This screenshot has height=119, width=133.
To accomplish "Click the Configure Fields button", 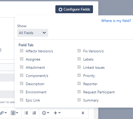I will click(74, 9).
